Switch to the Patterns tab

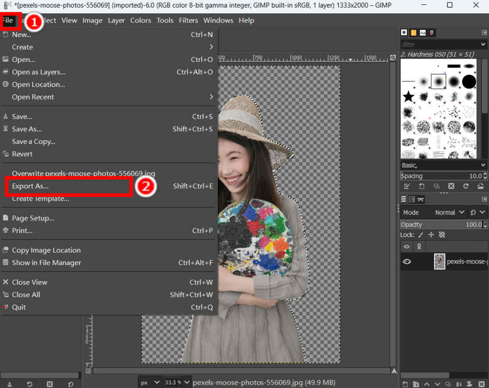(413, 32)
